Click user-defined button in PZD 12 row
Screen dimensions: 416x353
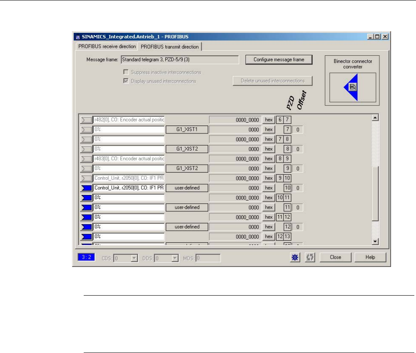point(187,227)
